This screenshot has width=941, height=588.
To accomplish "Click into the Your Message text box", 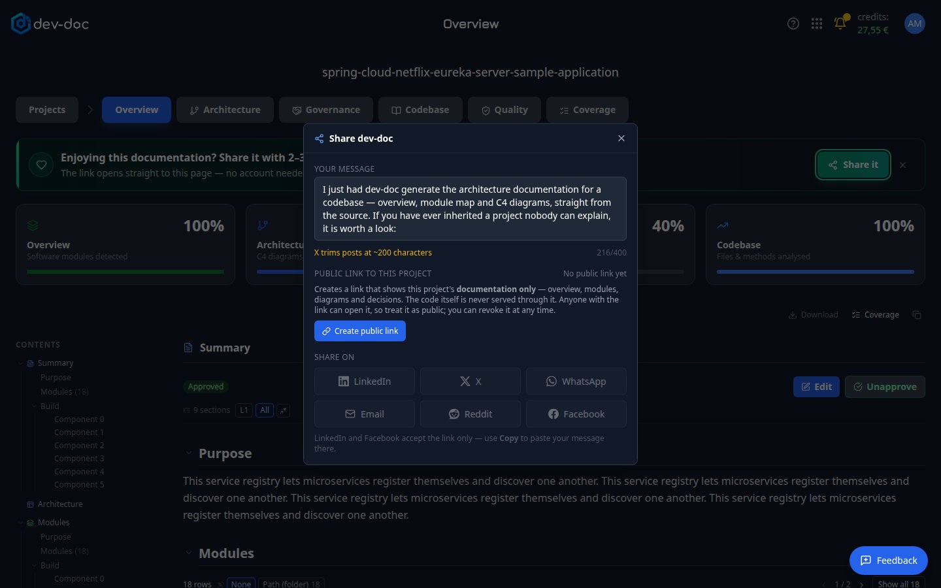I will 470,209.
